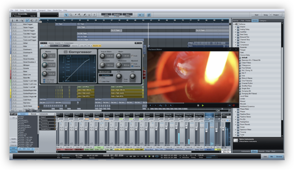Start playback with transport play button
The image size is (294, 170).
(x=149, y=156)
